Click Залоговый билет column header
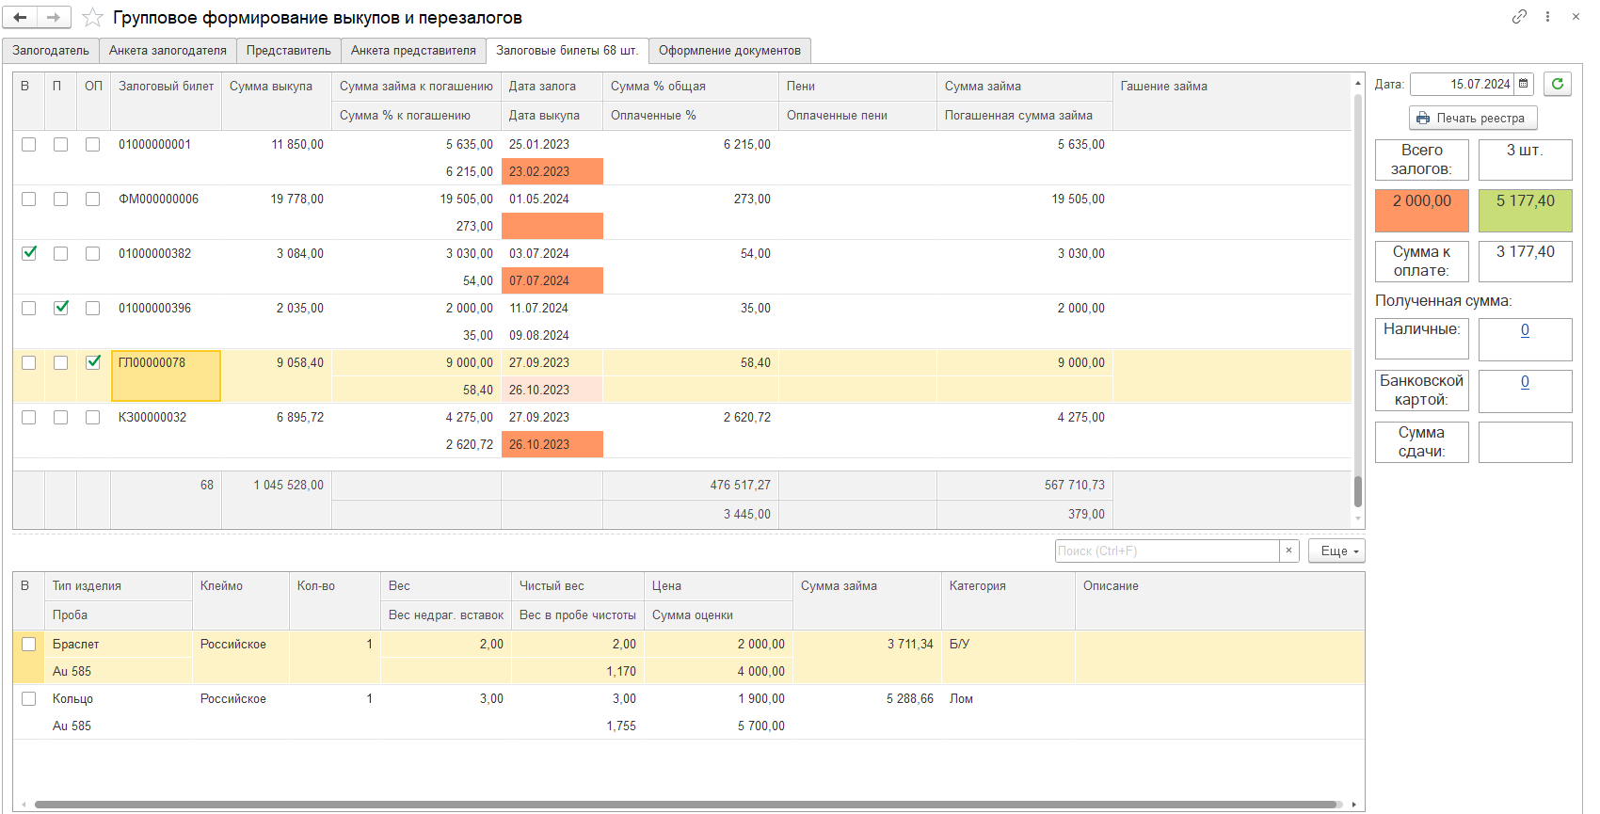1600x814 pixels. click(167, 101)
